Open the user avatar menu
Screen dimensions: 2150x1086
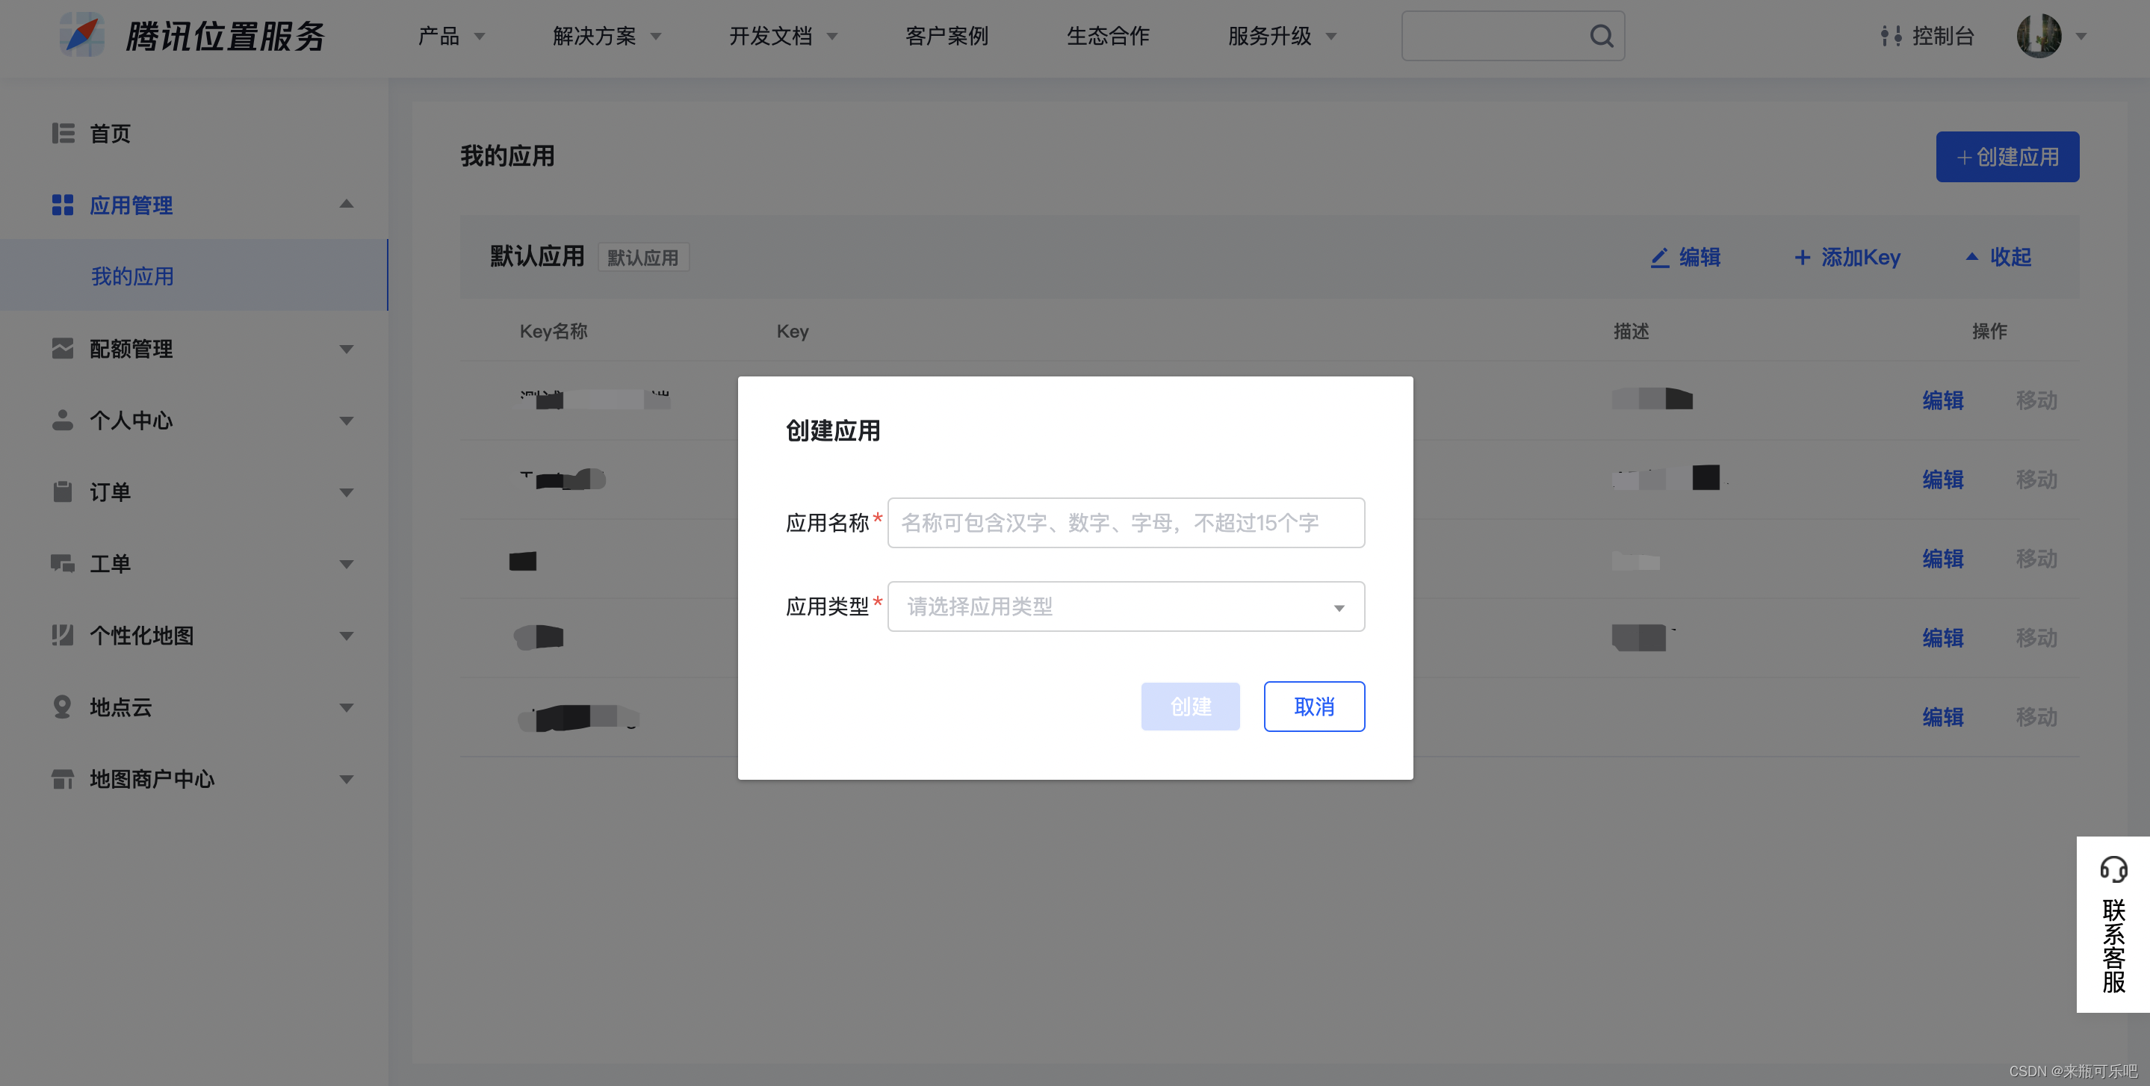(x=2038, y=36)
